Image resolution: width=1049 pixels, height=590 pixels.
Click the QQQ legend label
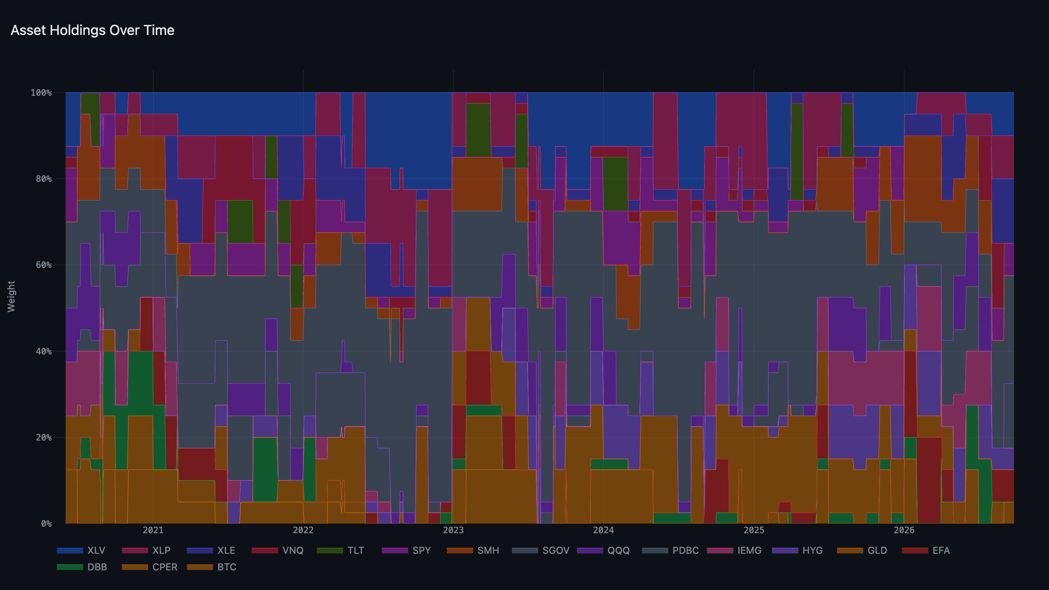pyautogui.click(x=618, y=550)
